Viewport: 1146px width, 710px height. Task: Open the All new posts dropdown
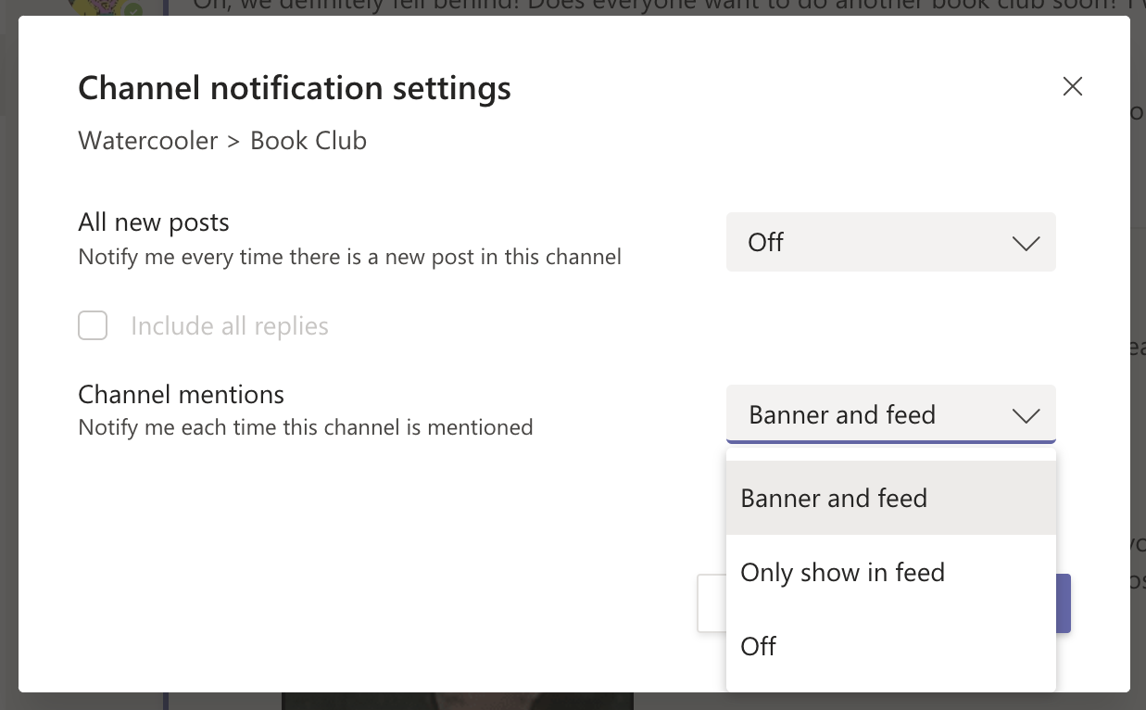pyautogui.click(x=890, y=242)
